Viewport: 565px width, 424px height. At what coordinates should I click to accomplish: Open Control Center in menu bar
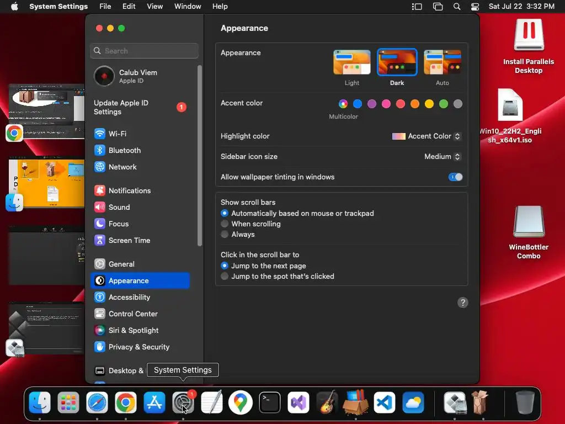coord(475,7)
